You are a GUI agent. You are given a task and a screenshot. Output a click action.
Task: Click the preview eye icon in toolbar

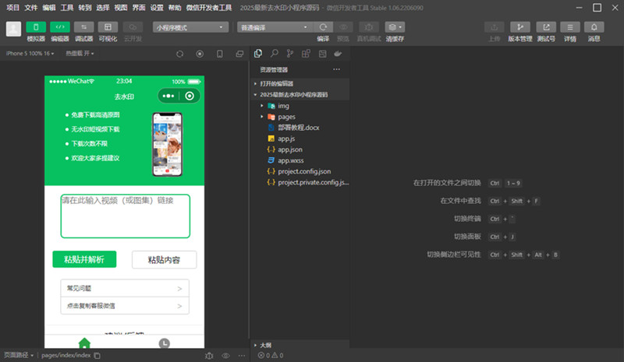coord(343,27)
